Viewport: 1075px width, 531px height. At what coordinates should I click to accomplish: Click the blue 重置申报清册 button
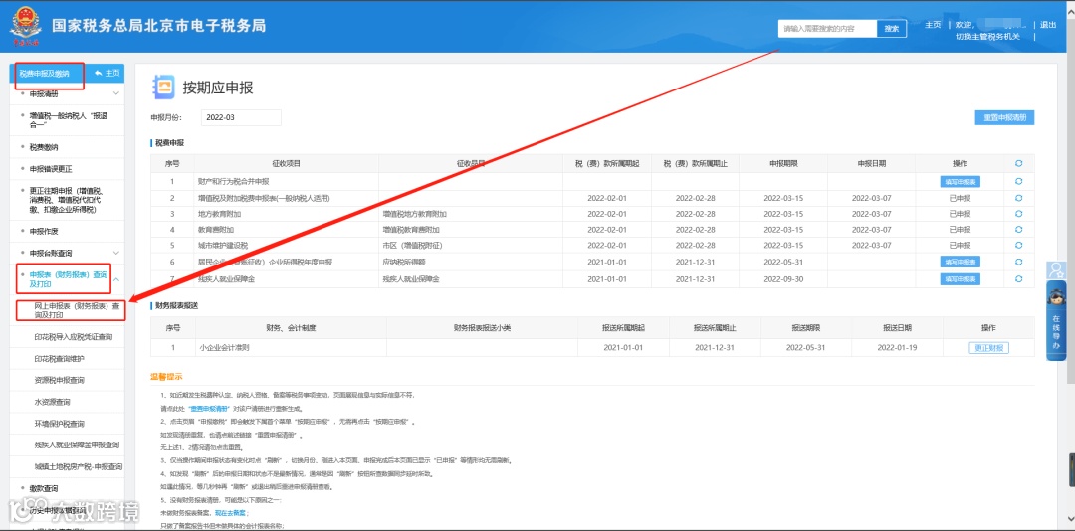tap(1004, 118)
